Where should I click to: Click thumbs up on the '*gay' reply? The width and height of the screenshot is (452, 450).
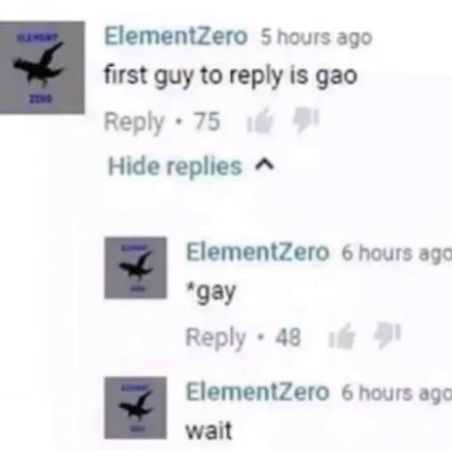tap(342, 336)
